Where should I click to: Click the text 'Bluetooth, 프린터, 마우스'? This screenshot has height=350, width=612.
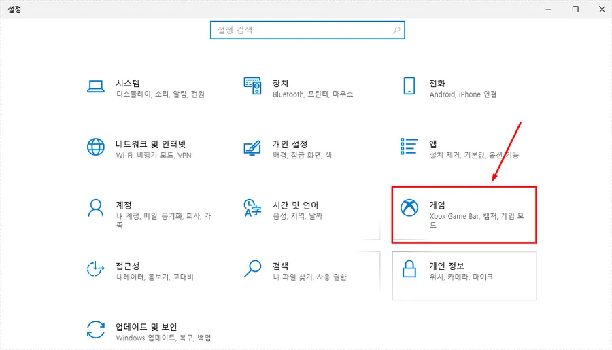[x=313, y=94]
